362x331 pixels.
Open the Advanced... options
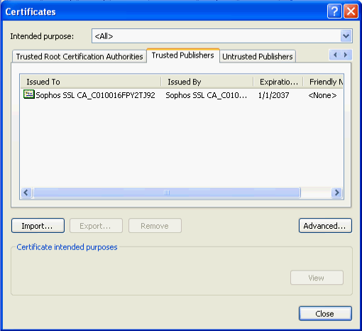coord(325,226)
